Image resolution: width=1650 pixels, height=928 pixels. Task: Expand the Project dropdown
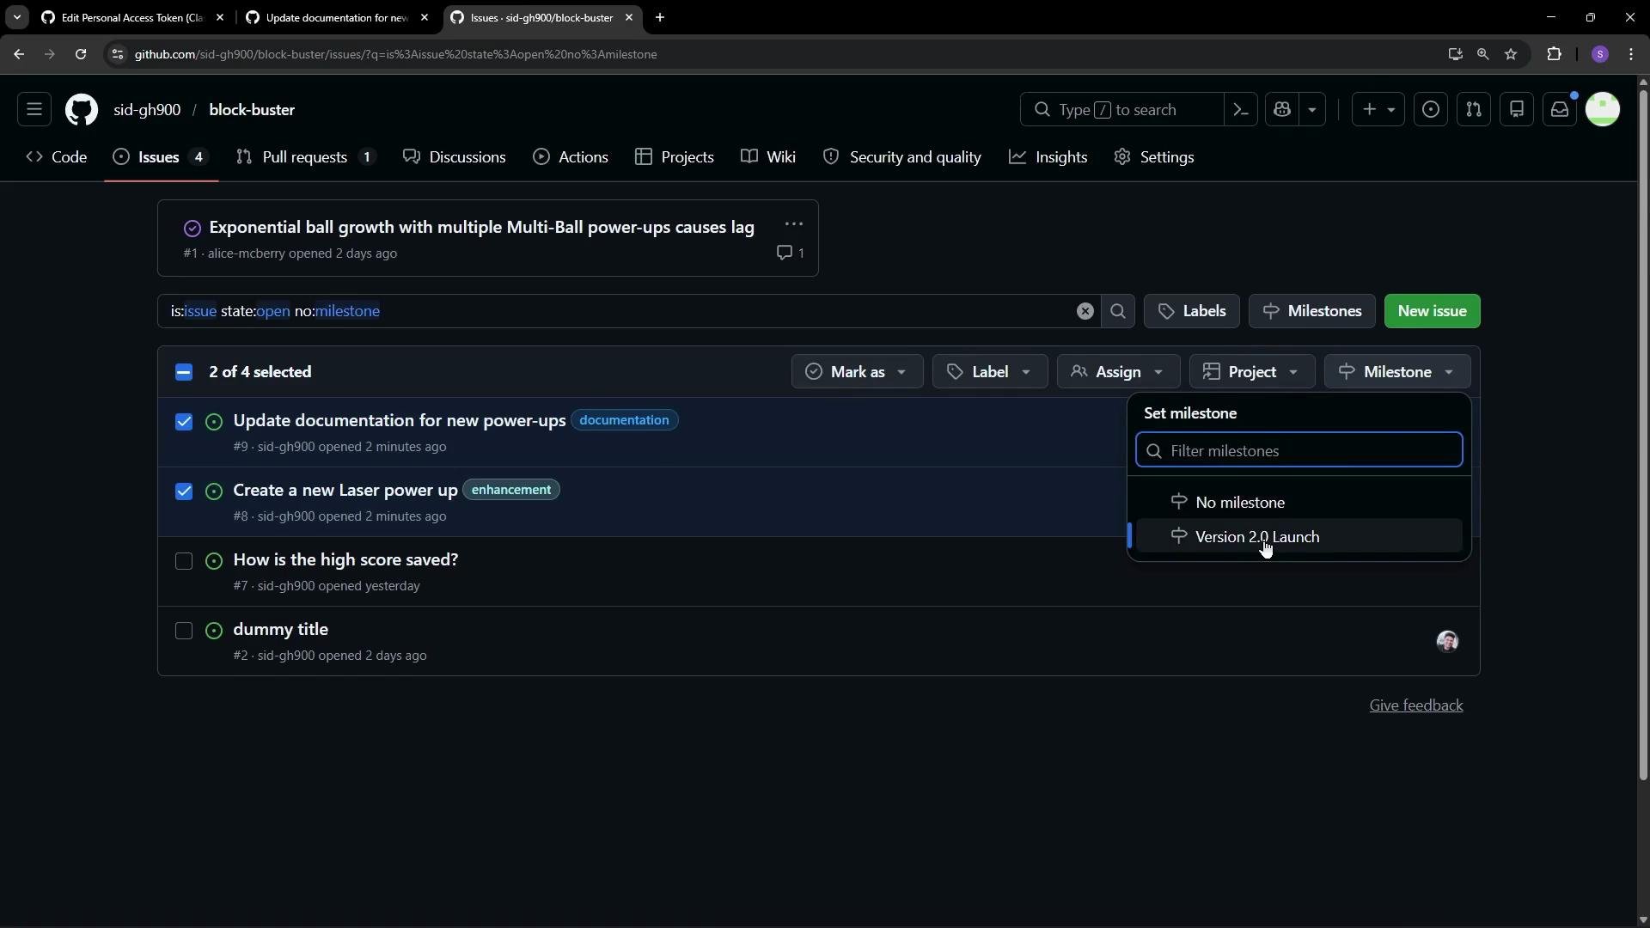click(1252, 372)
